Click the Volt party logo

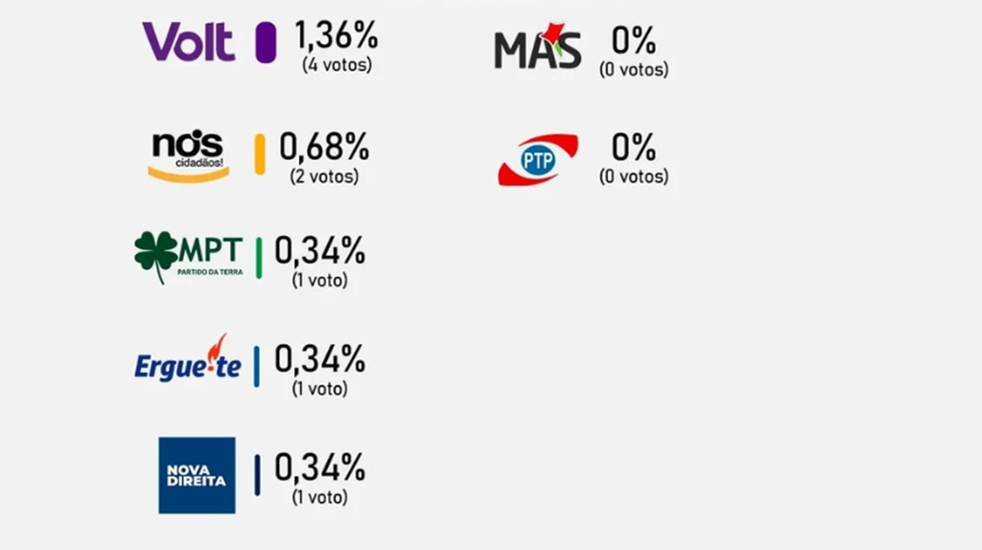(x=189, y=42)
